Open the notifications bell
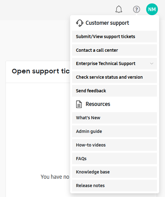 click(119, 9)
